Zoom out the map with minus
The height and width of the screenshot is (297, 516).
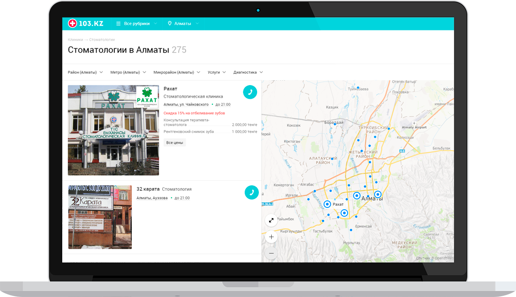coord(271,253)
